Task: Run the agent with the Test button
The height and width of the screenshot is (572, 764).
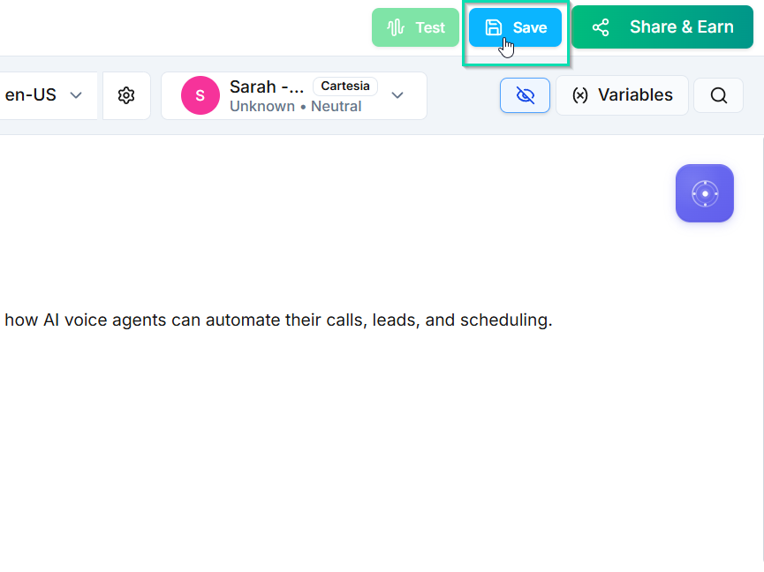Action: [429, 27]
